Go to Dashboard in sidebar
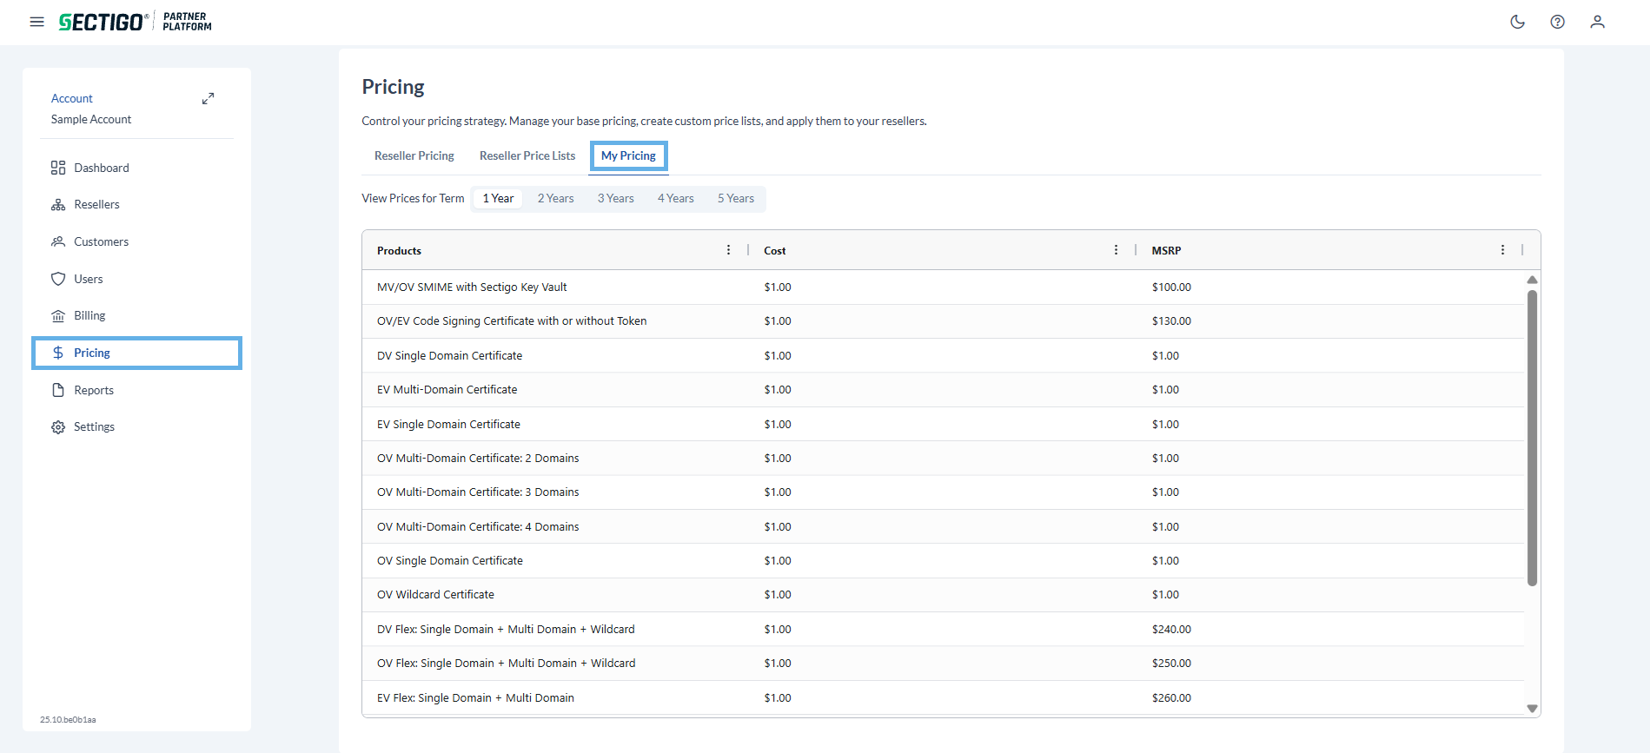The height and width of the screenshot is (753, 1650). click(102, 168)
